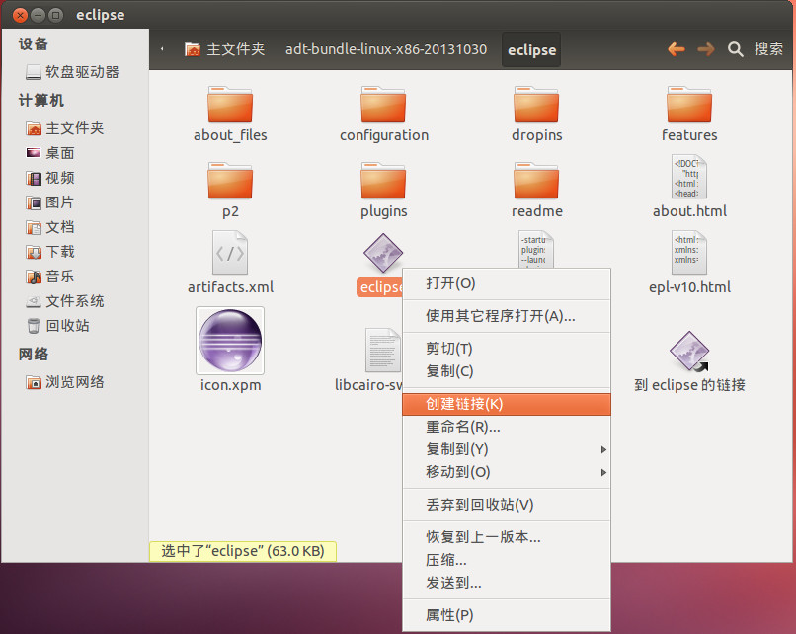Select 复制(C) in the context menu
796x634 pixels.
coord(506,371)
